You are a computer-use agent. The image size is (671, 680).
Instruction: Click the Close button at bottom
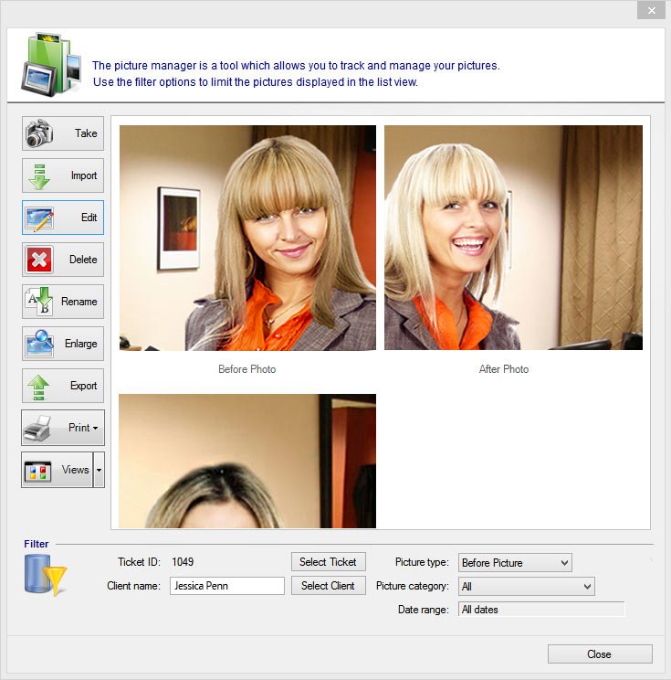click(599, 654)
